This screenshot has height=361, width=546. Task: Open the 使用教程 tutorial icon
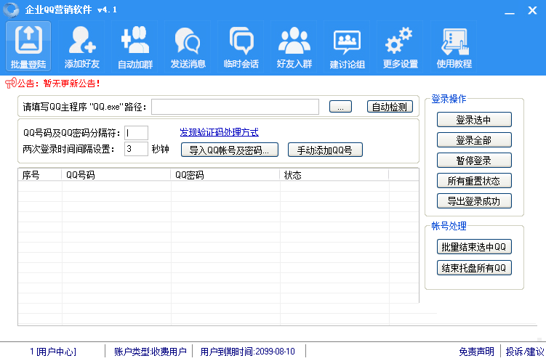click(x=454, y=46)
